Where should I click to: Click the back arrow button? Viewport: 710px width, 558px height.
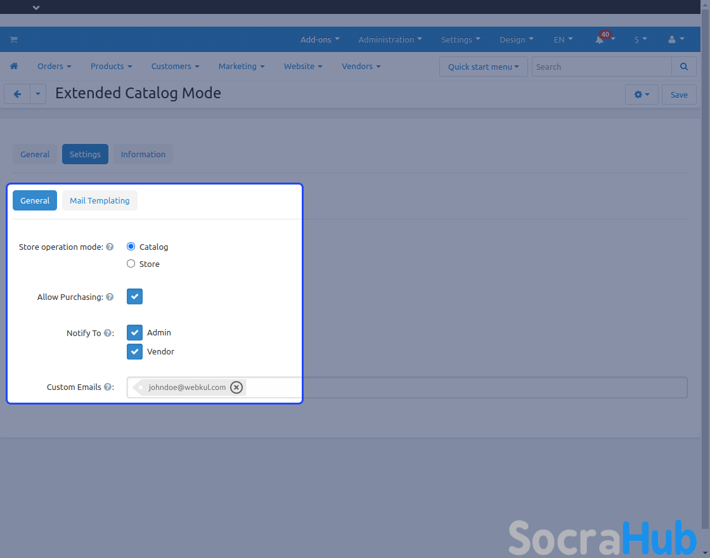tap(17, 94)
